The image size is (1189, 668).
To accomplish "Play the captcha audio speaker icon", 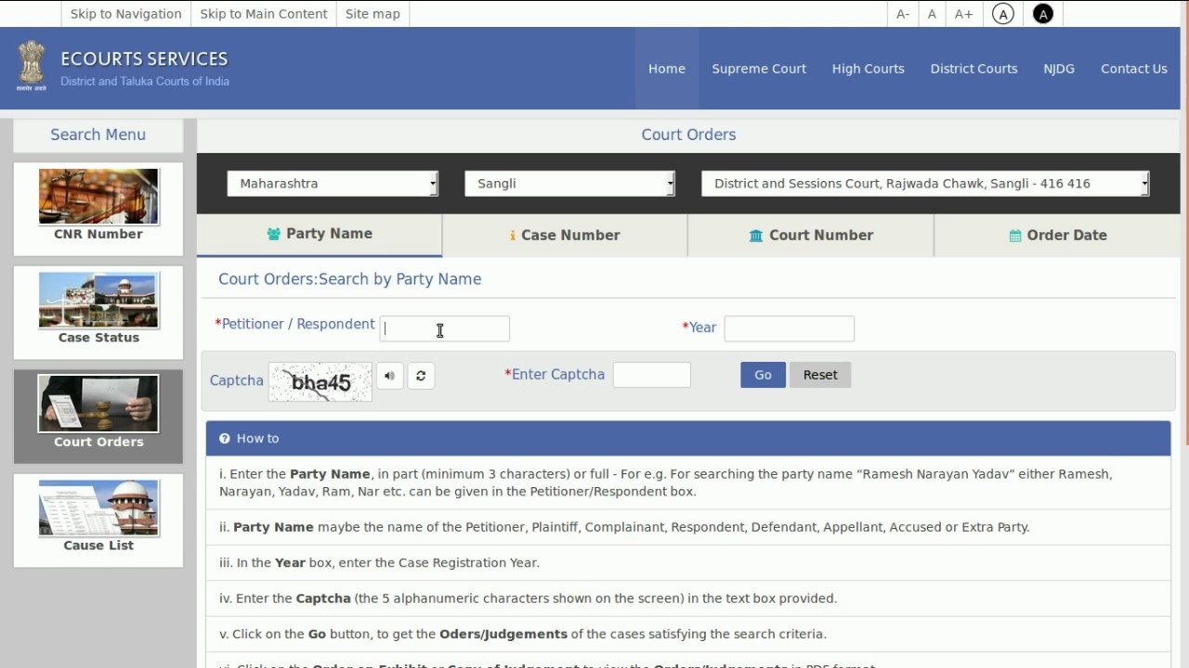I will pos(390,376).
